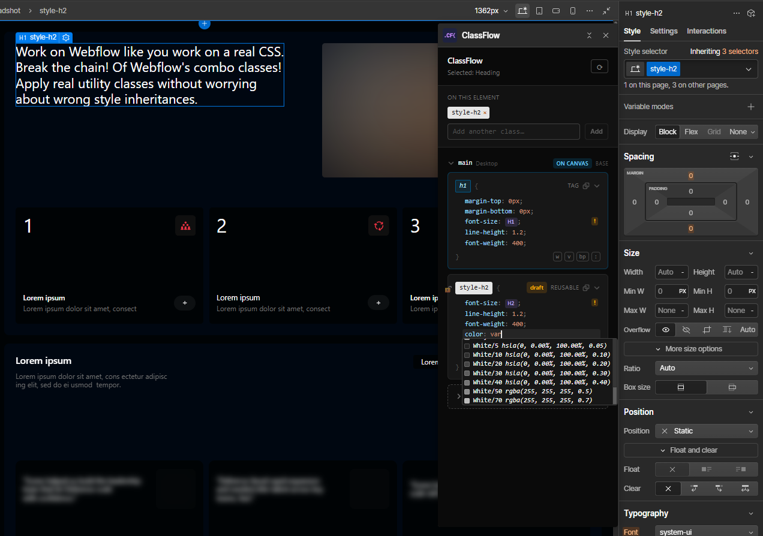Viewport: 763px width, 536px height.
Task: Choose White/50 rgba variable suggestion
Action: 538,391
